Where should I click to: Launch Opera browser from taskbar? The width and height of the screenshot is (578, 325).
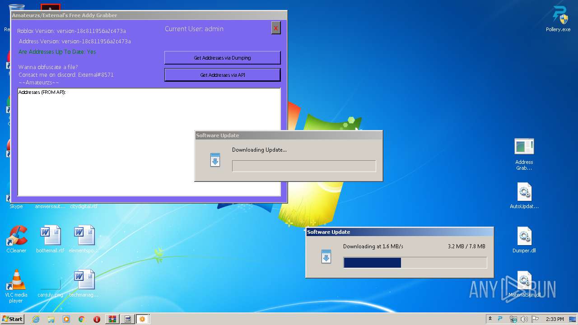[x=97, y=319]
